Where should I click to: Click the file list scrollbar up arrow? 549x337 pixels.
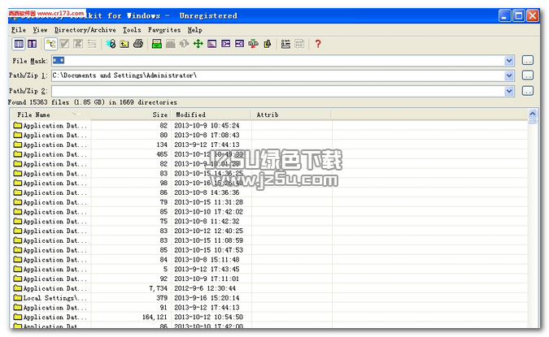[x=532, y=114]
